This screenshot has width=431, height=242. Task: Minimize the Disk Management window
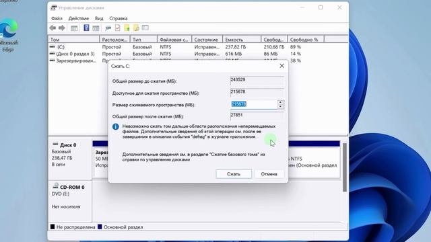302,7
